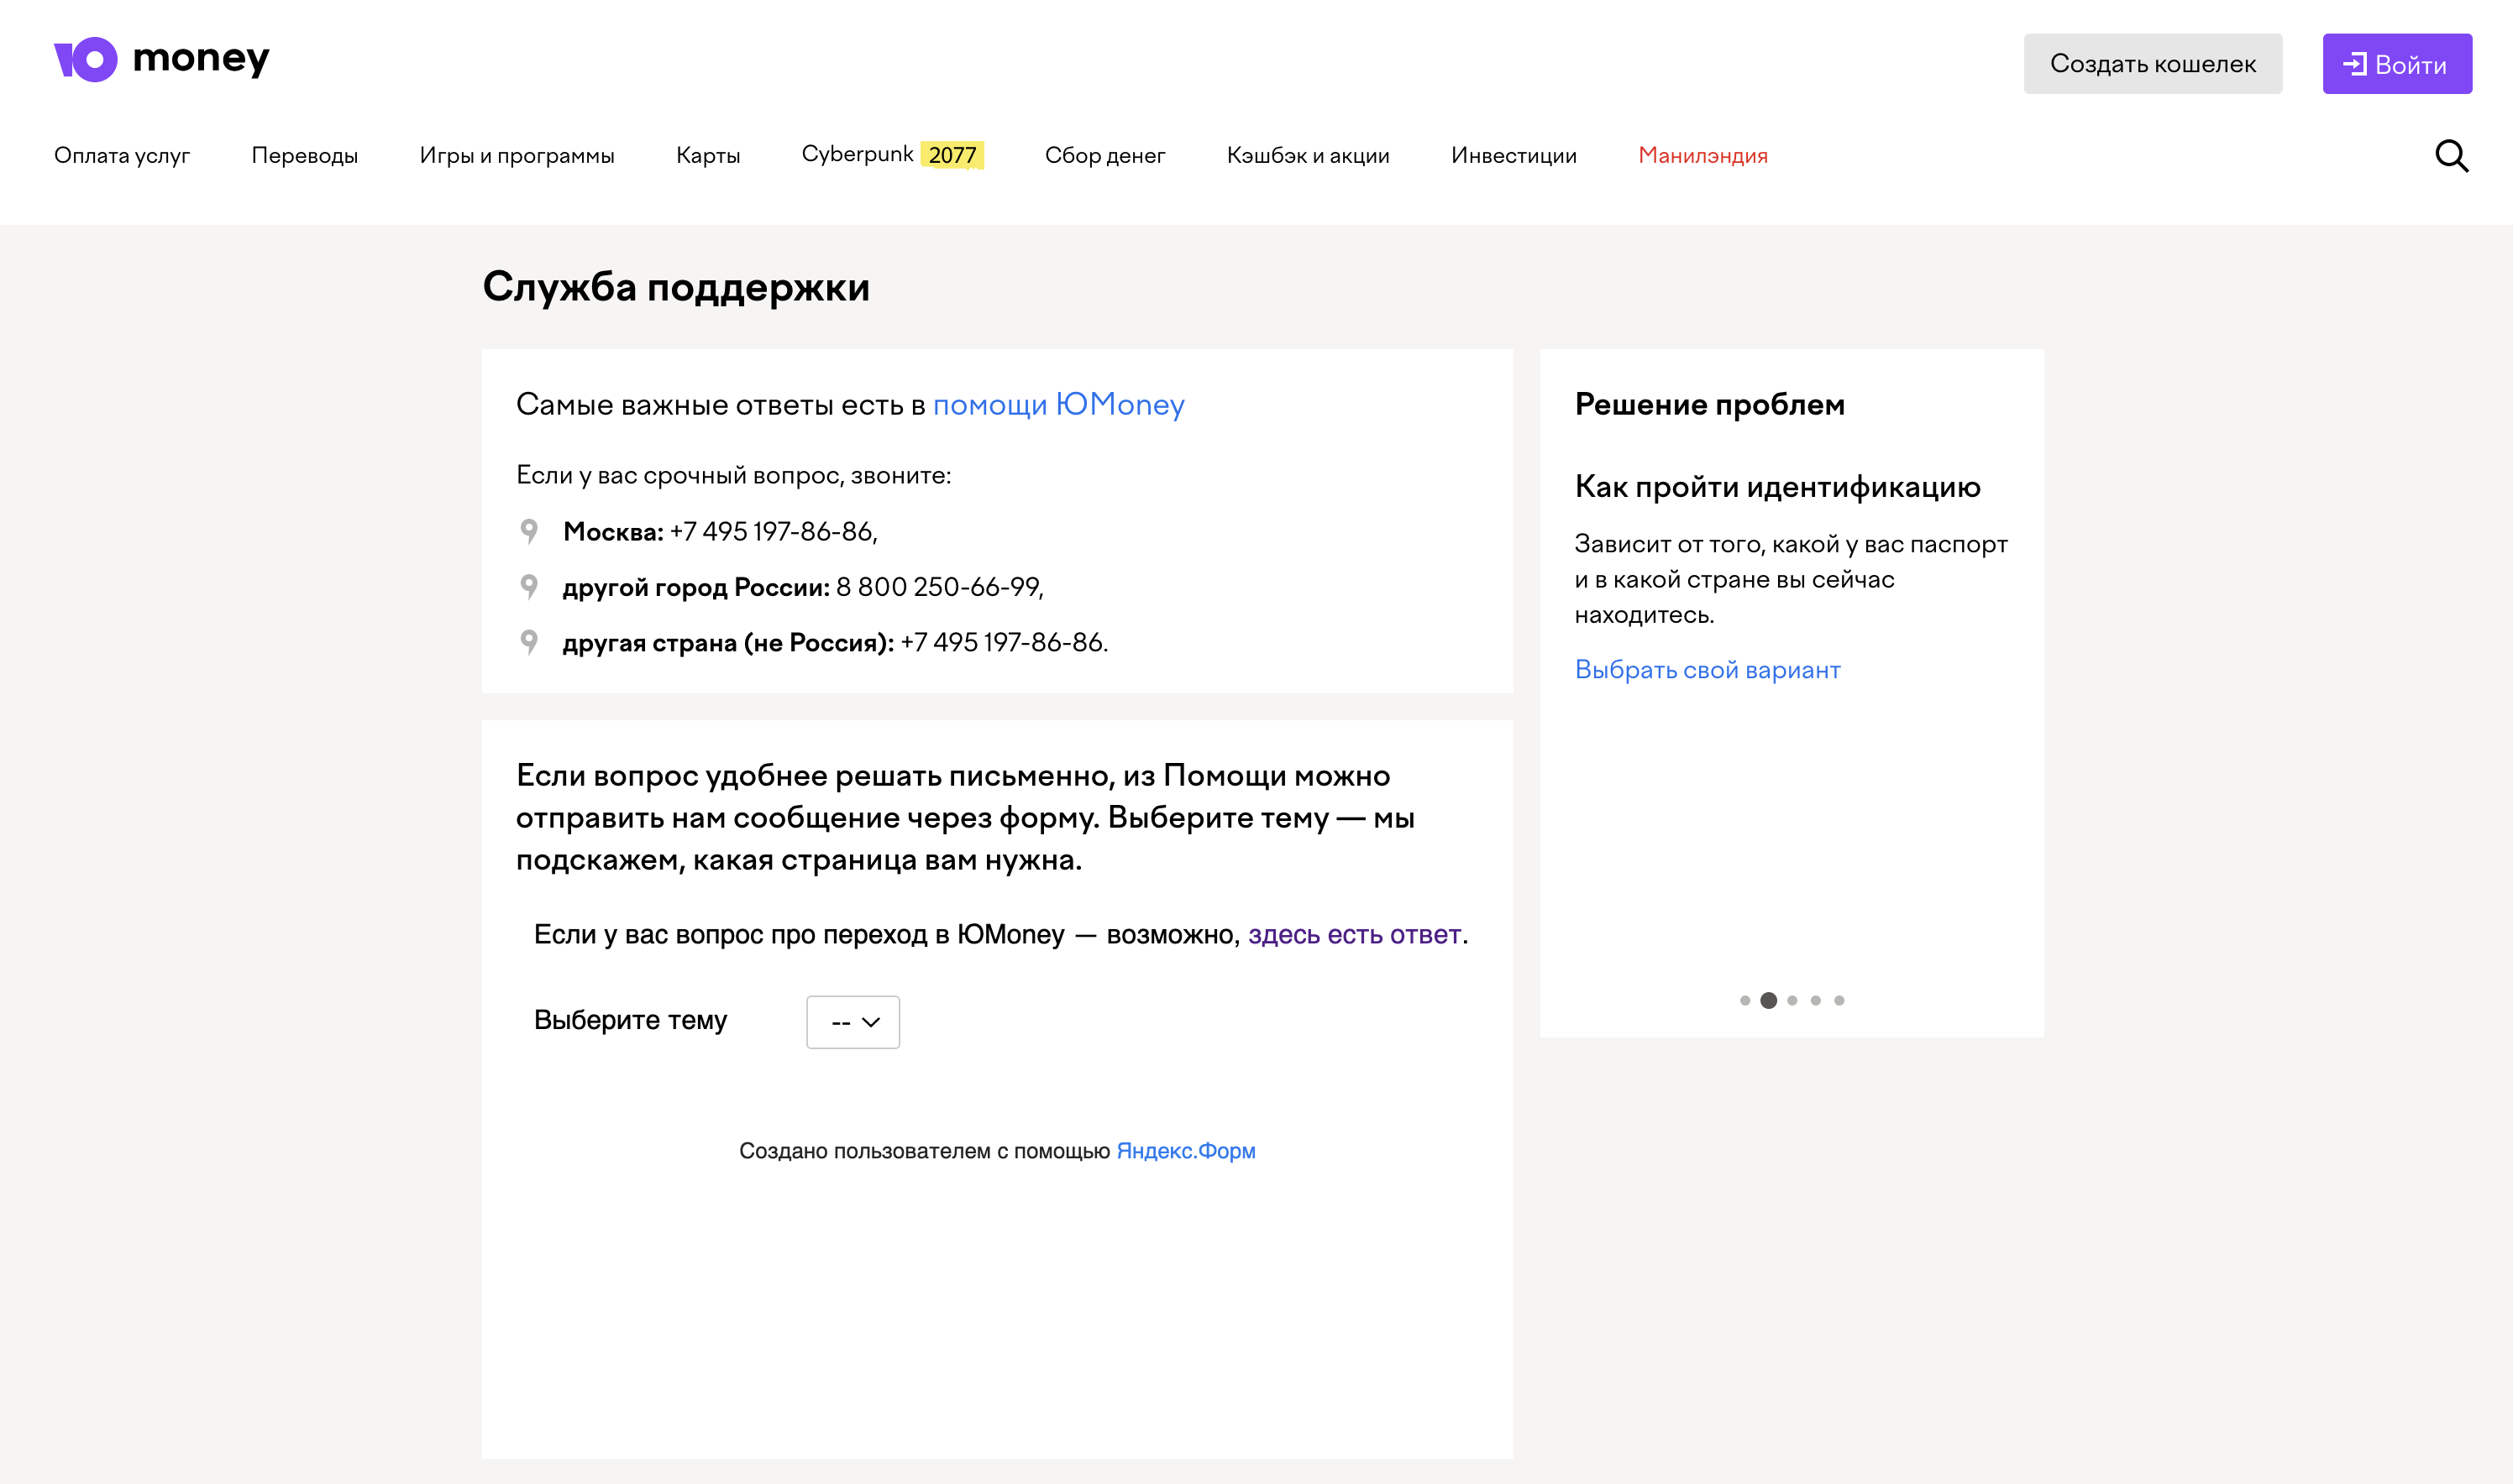Expand the Выберите тему dropdown
Viewport: 2513px width, 1484px height.
pyautogui.click(x=853, y=1022)
